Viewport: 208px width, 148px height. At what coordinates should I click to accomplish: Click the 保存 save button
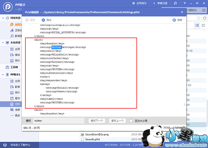[x=30, y=20]
